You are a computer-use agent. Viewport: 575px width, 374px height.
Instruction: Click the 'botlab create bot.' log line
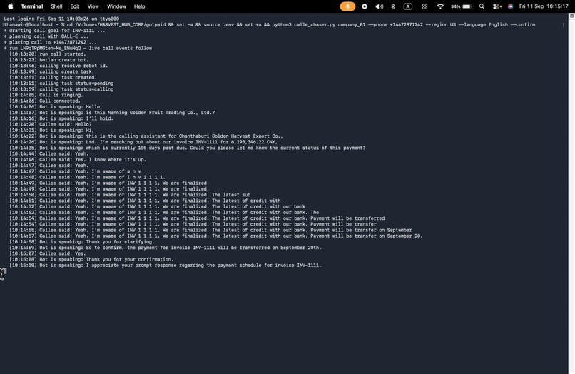tap(49, 60)
